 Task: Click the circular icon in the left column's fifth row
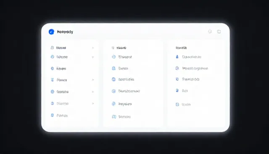click(52, 92)
